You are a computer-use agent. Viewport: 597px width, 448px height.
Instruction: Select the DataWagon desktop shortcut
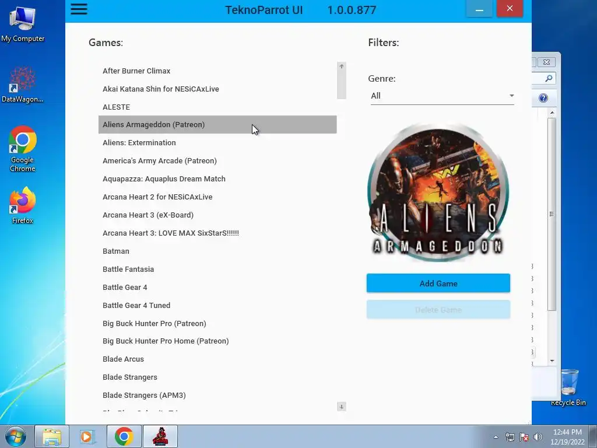coord(23,85)
